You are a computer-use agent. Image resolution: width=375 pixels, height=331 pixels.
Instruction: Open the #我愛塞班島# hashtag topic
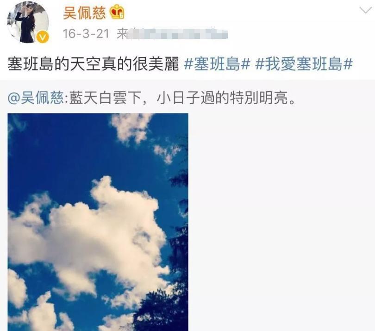[304, 64]
